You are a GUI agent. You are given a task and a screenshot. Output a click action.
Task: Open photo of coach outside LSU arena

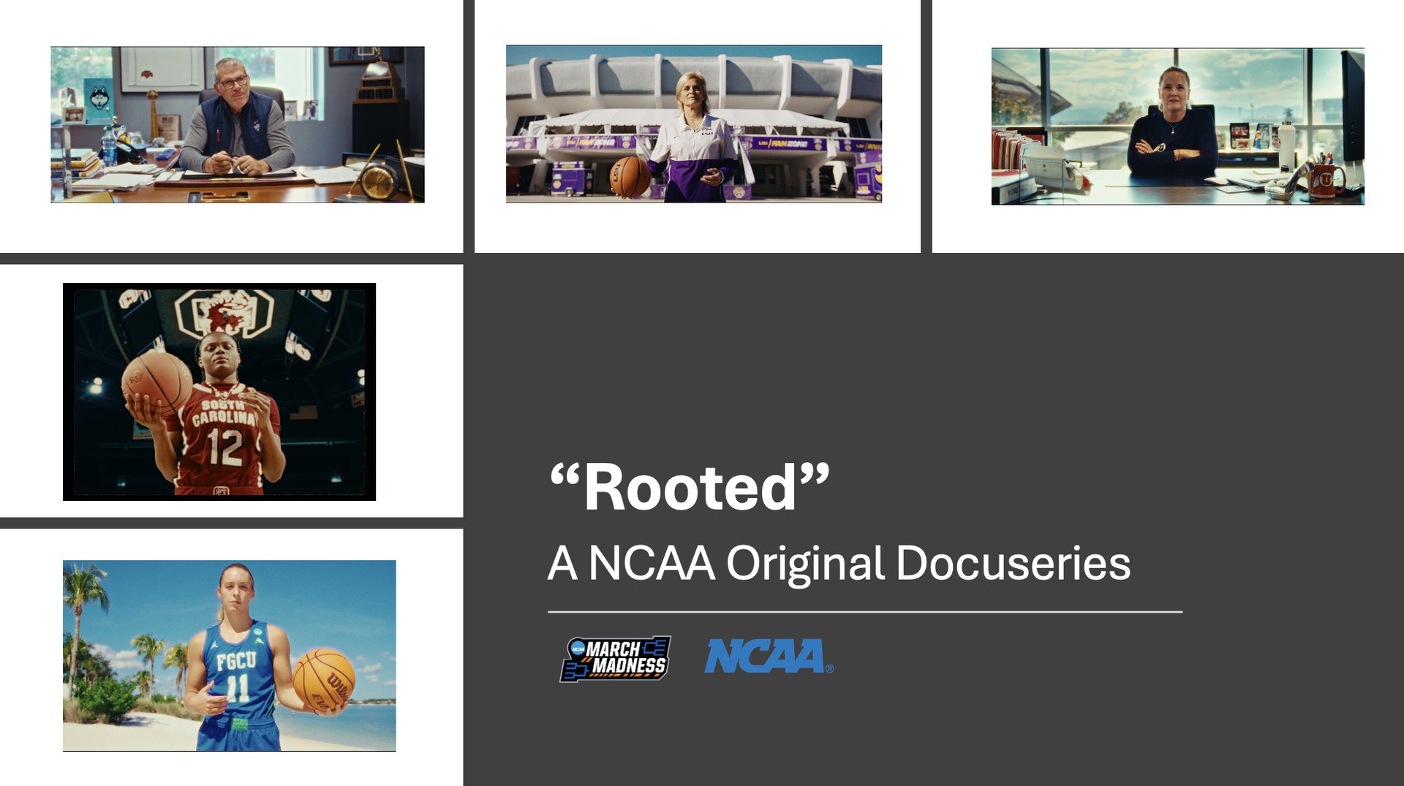[694, 124]
